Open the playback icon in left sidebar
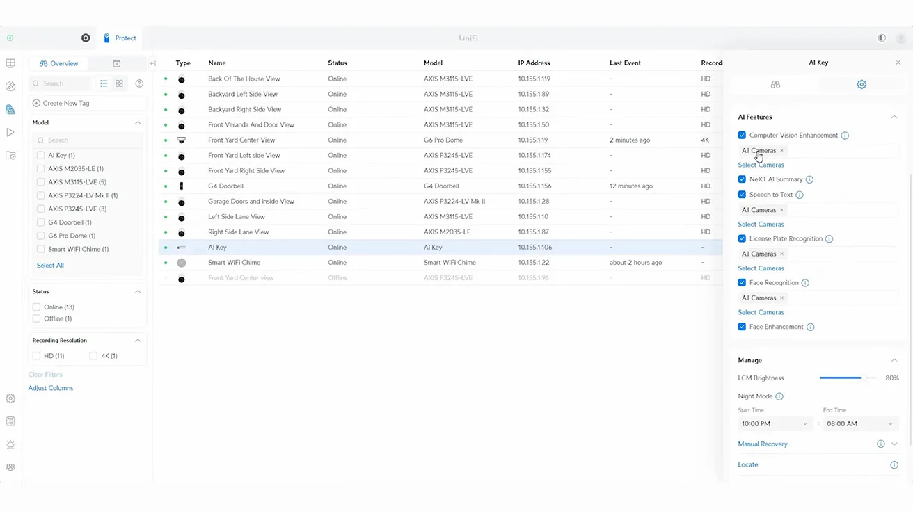 (x=10, y=132)
